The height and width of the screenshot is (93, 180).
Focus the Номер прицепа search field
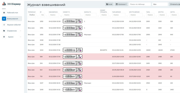tap(104, 15)
